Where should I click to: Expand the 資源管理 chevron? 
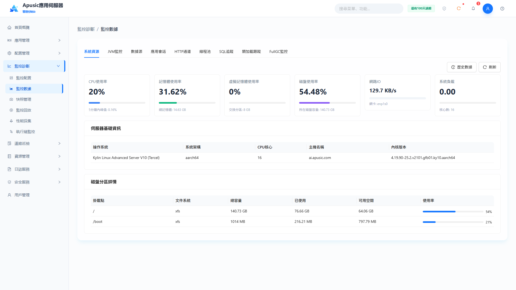point(59,156)
